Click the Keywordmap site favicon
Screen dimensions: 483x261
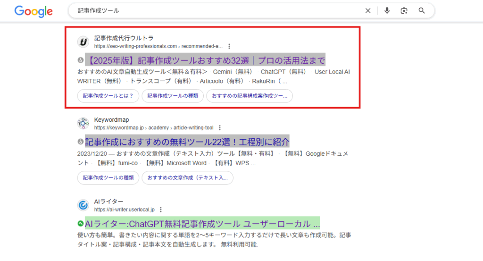(x=83, y=123)
